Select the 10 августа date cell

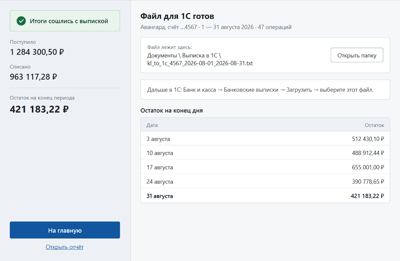[160, 153]
